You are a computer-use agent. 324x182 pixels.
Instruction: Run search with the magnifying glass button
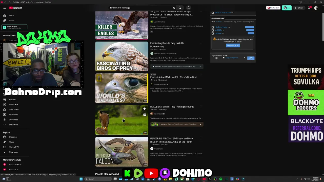click(180, 8)
